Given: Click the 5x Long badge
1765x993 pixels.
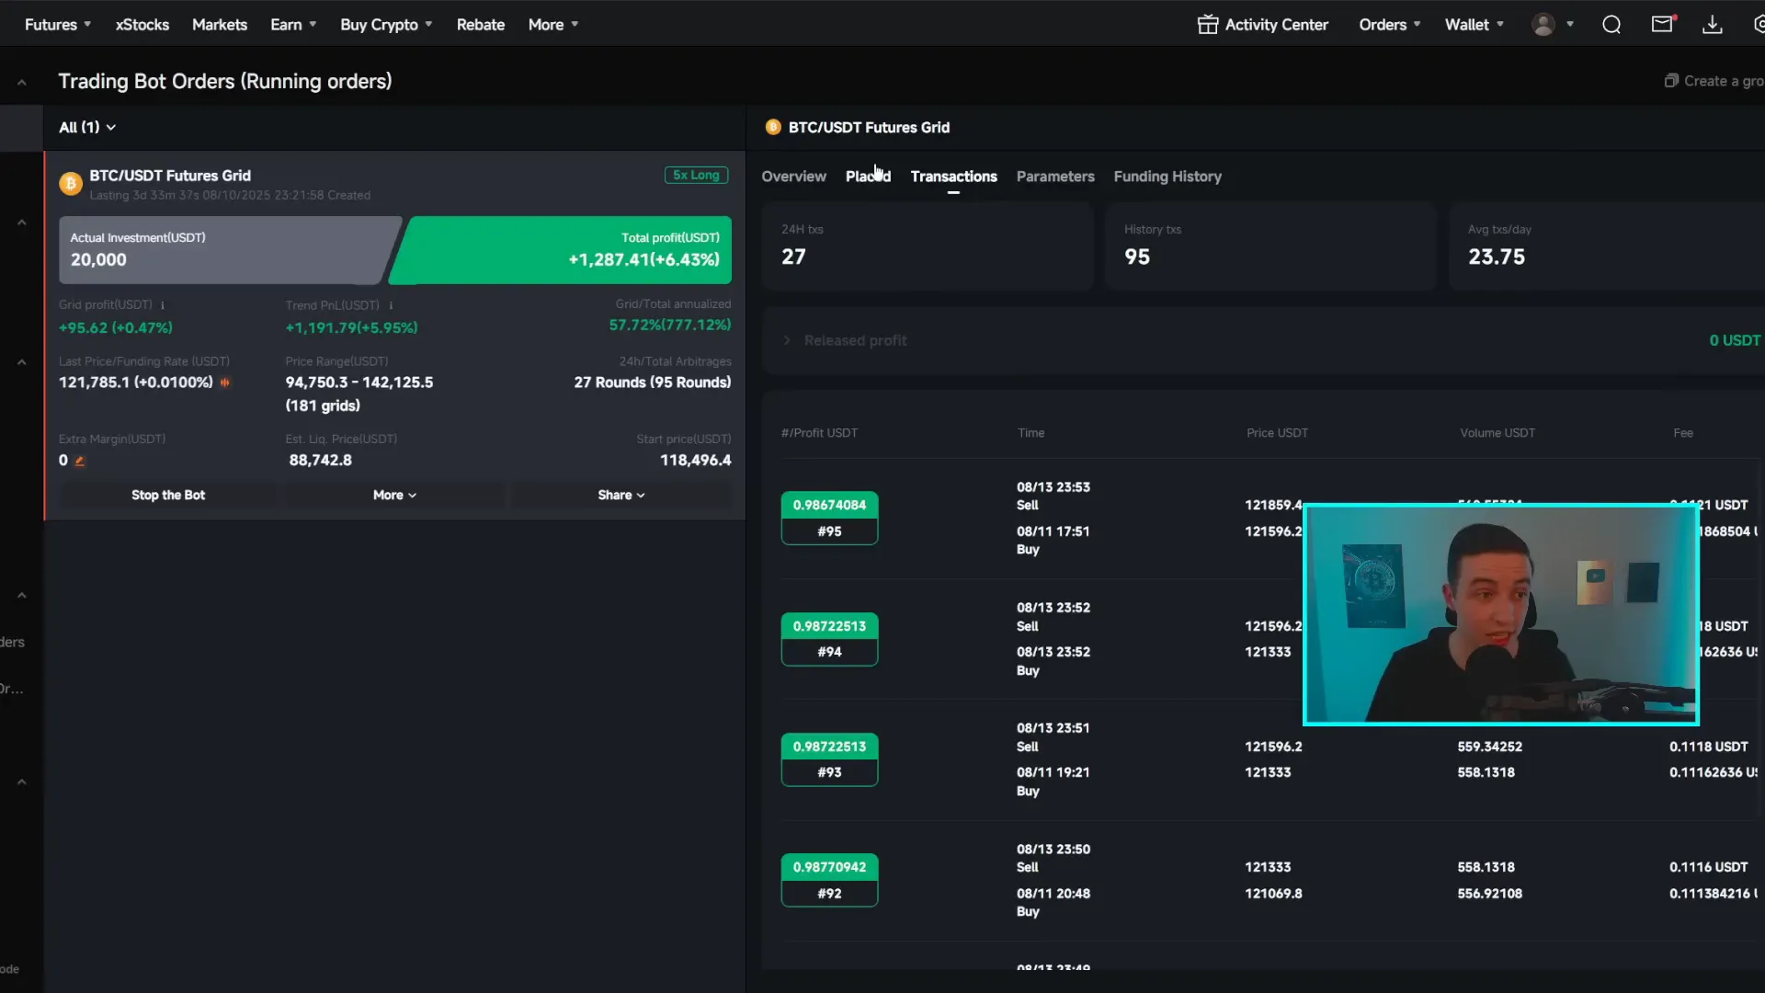Looking at the screenshot, I should click(x=696, y=175).
